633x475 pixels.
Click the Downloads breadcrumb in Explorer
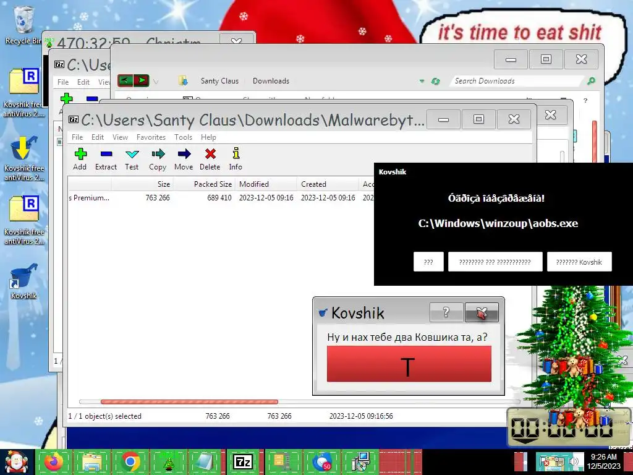[x=271, y=81]
